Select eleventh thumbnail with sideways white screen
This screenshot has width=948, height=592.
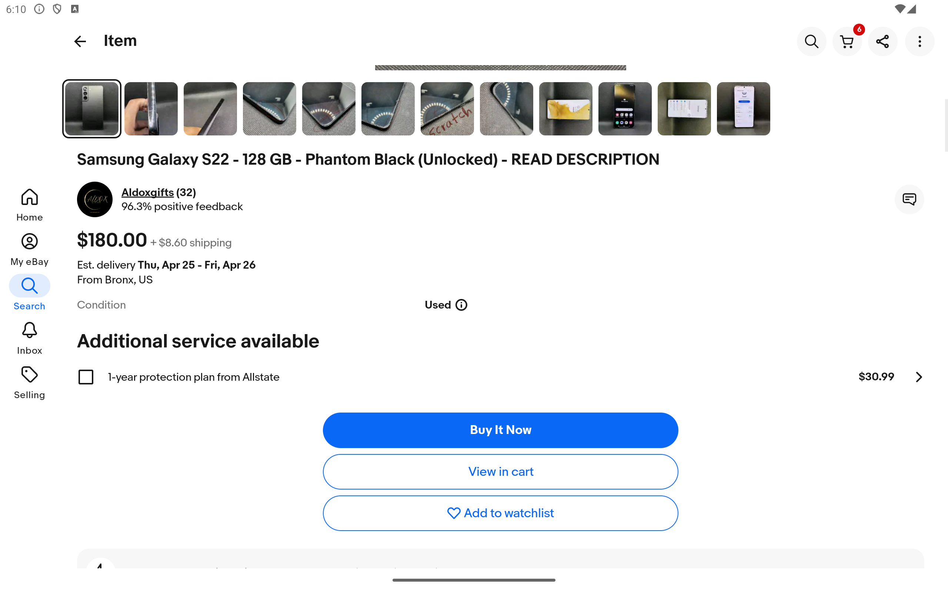pyautogui.click(x=684, y=109)
